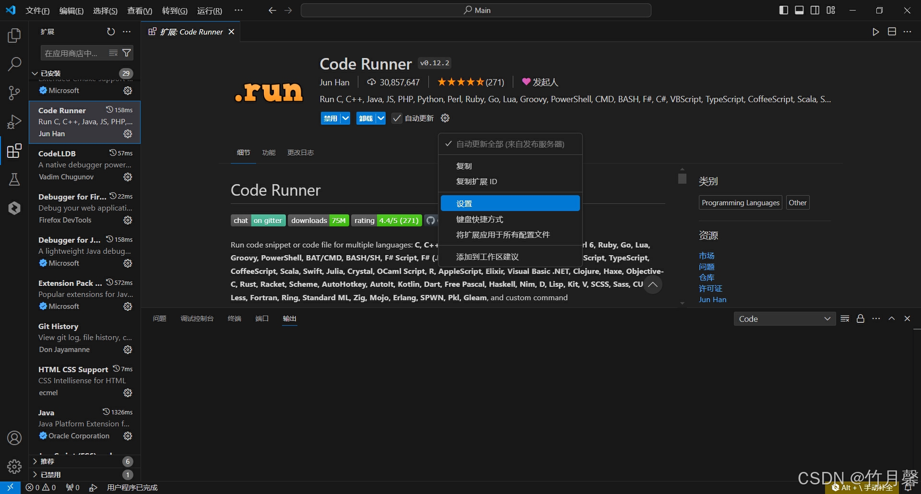Screen dimensions: 921x494
Task: Open the Manage gear in activity bar
Action: click(x=14, y=466)
